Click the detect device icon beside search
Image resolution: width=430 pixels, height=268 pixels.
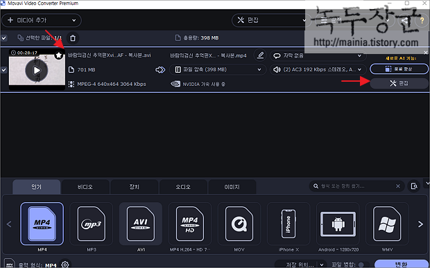(x=414, y=186)
